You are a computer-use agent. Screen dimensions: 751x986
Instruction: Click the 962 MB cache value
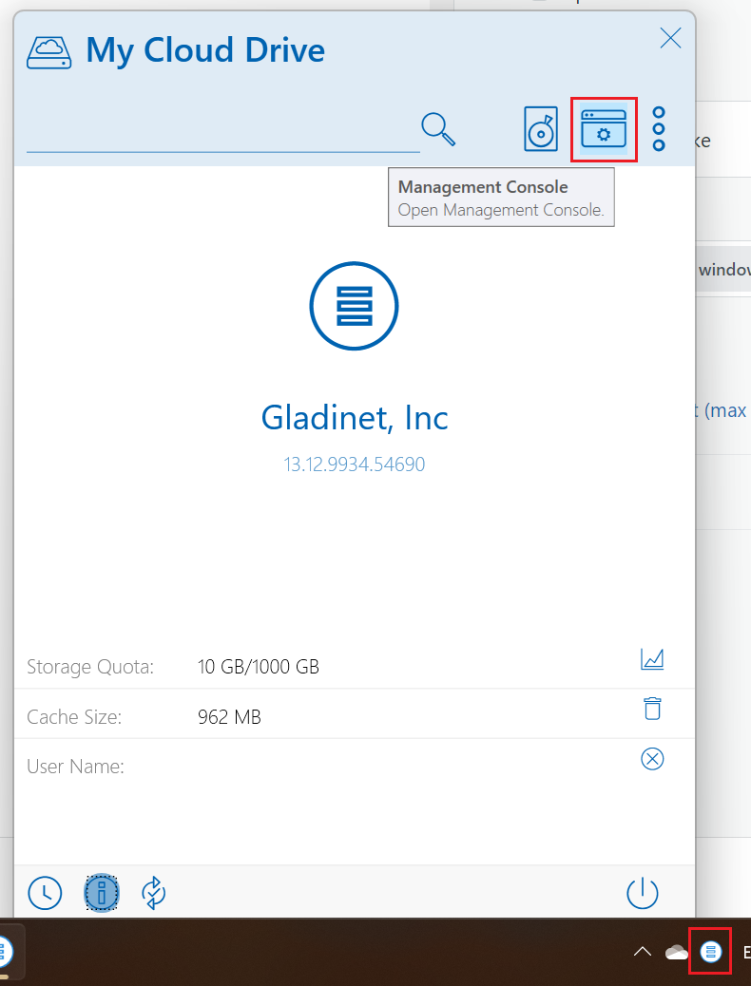click(x=229, y=717)
